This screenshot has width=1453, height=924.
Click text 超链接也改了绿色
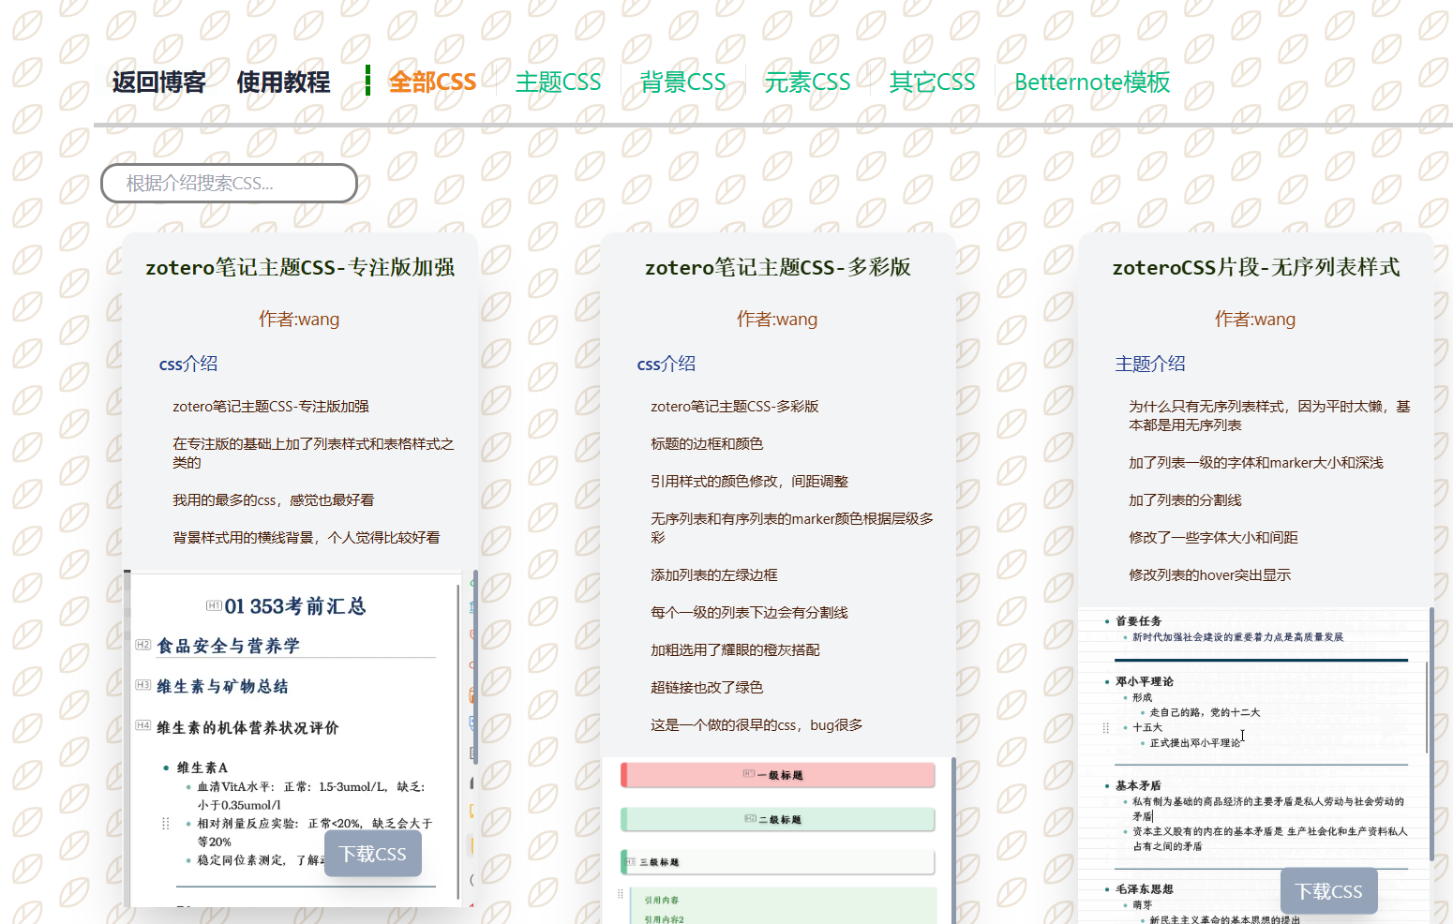(x=707, y=688)
